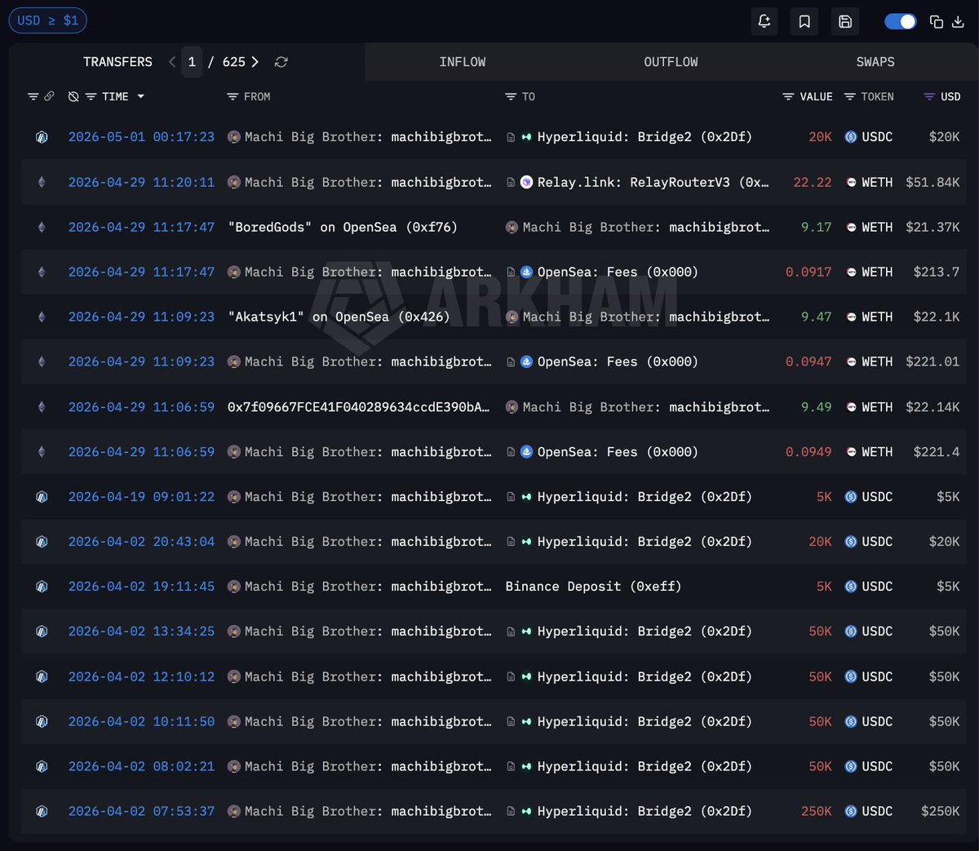The image size is (979, 851).
Task: Open the VALUE column filter
Action: pos(788,96)
